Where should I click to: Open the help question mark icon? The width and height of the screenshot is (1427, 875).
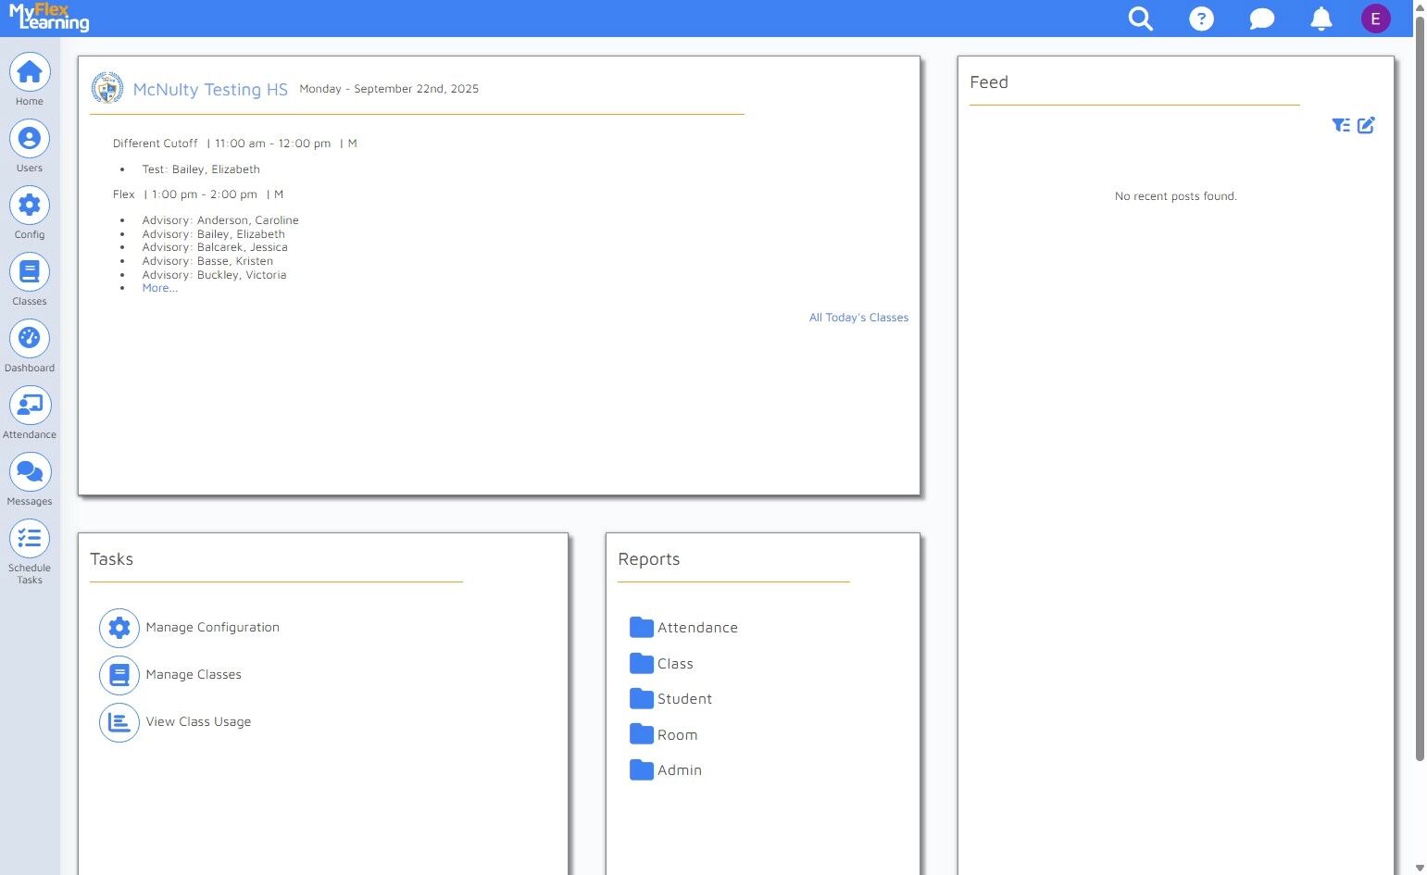pyautogui.click(x=1201, y=19)
